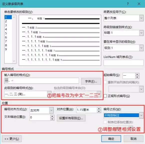This screenshot has height=144, width=145.
Task: Click the 输入编号的格式 input field
Action: [x=42, y=81]
